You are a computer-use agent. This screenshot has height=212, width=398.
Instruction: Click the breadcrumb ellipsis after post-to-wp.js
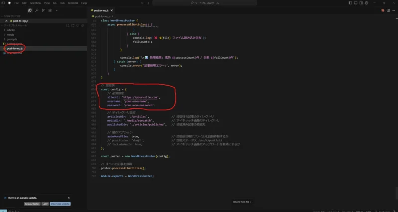[115, 16]
